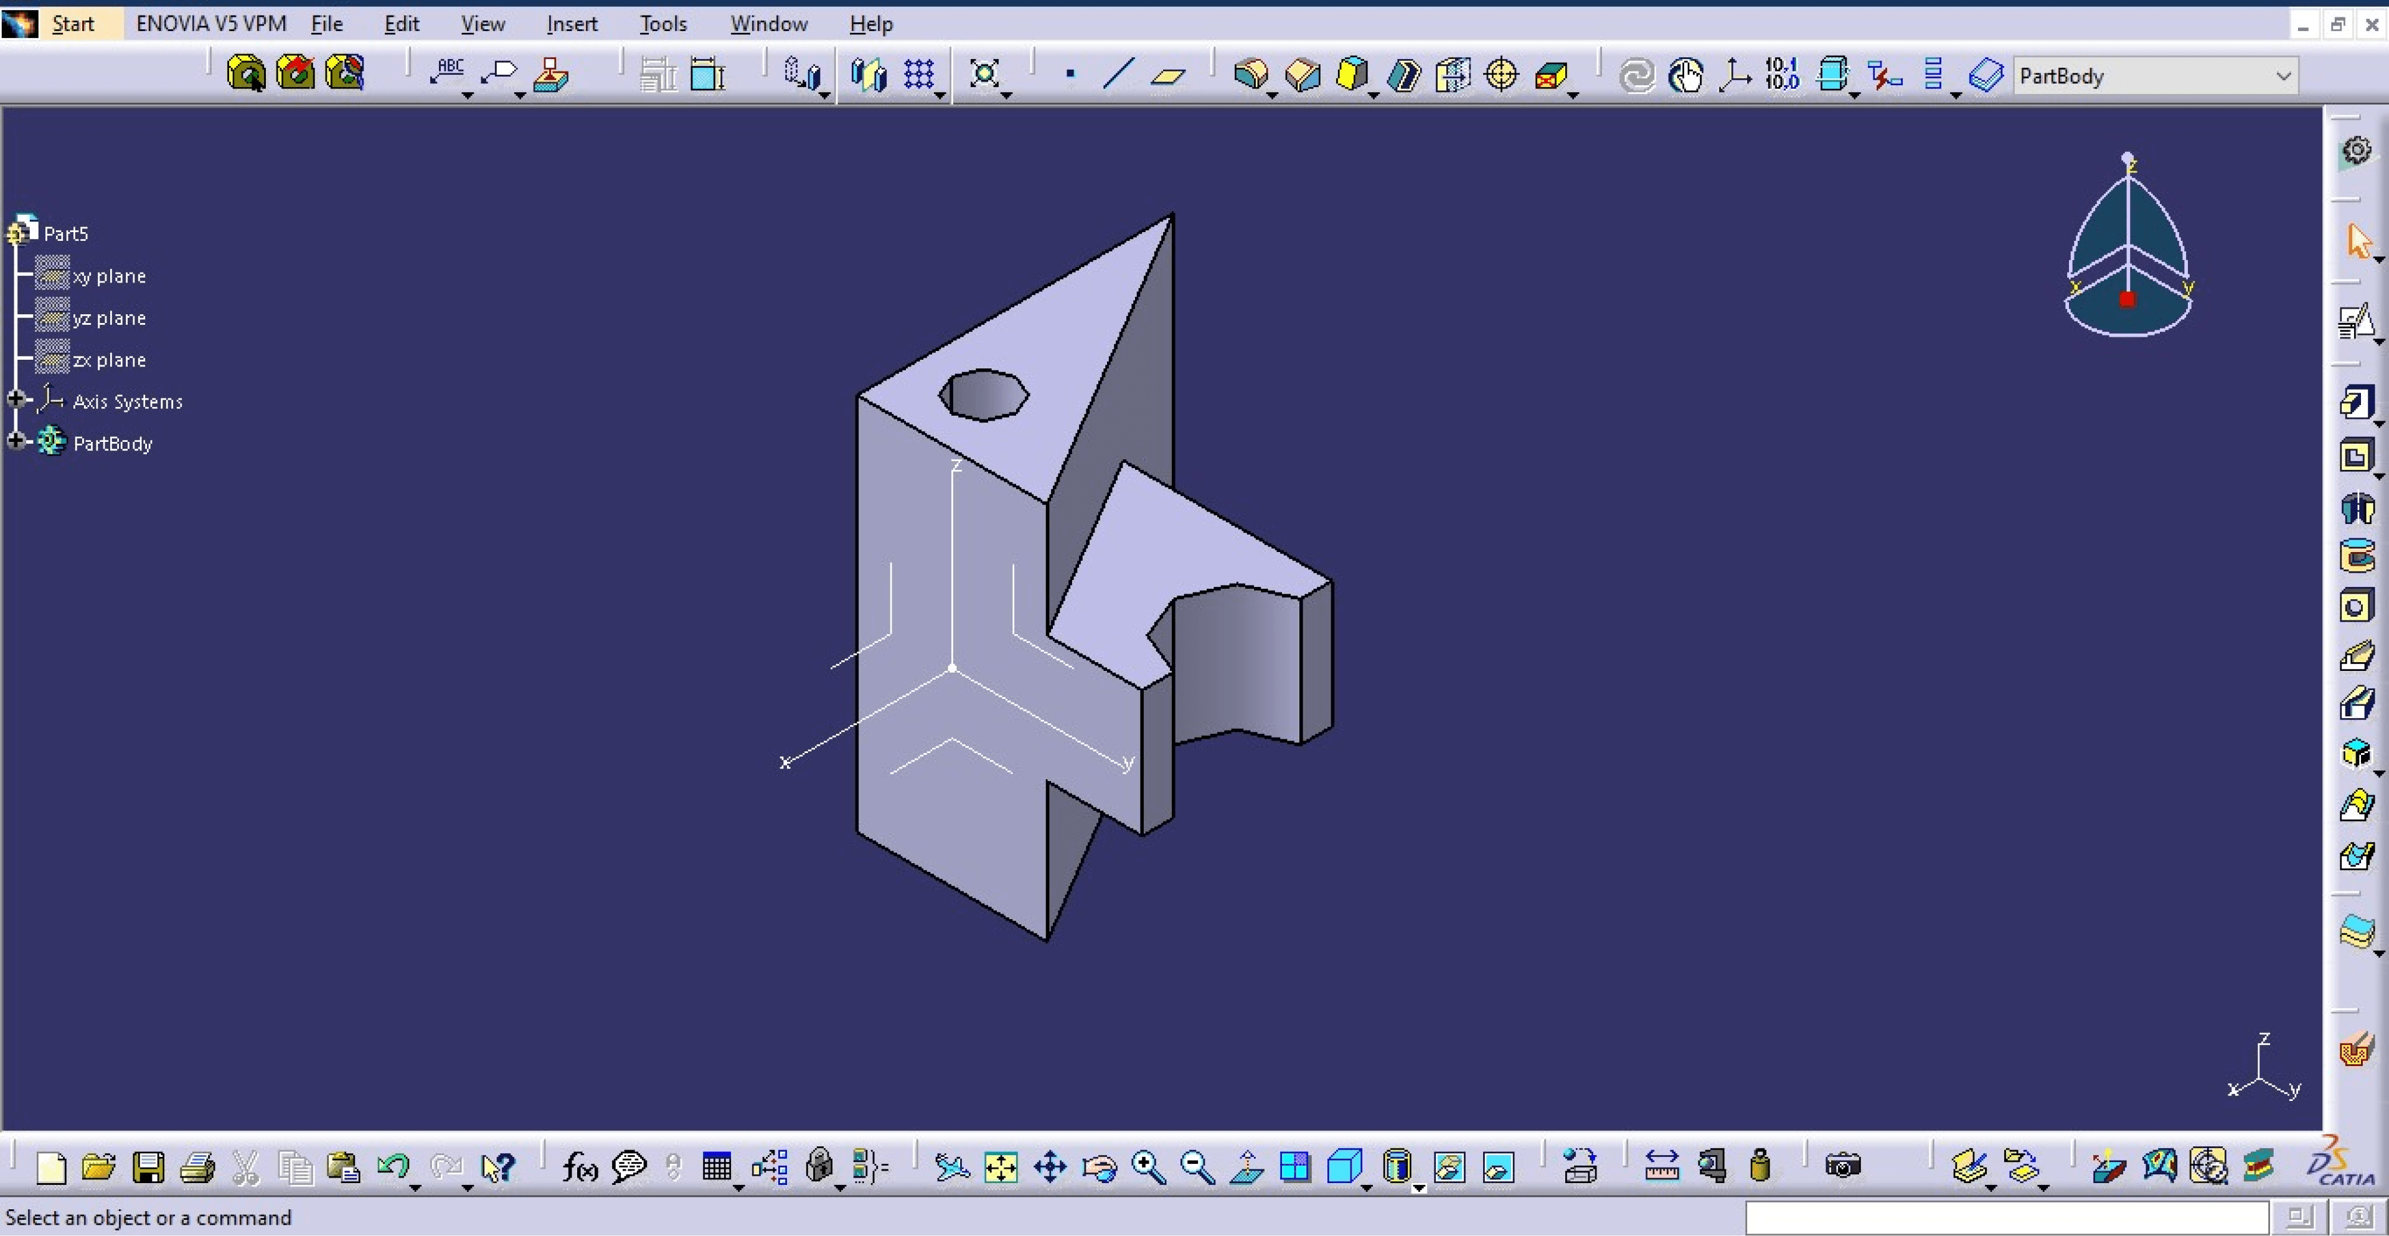2389x1236 pixels.
Task: Toggle Swap Visible Space icon
Action: (x=1498, y=1166)
